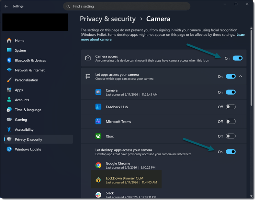Collapse the Let apps access your camera list

pos(241,77)
